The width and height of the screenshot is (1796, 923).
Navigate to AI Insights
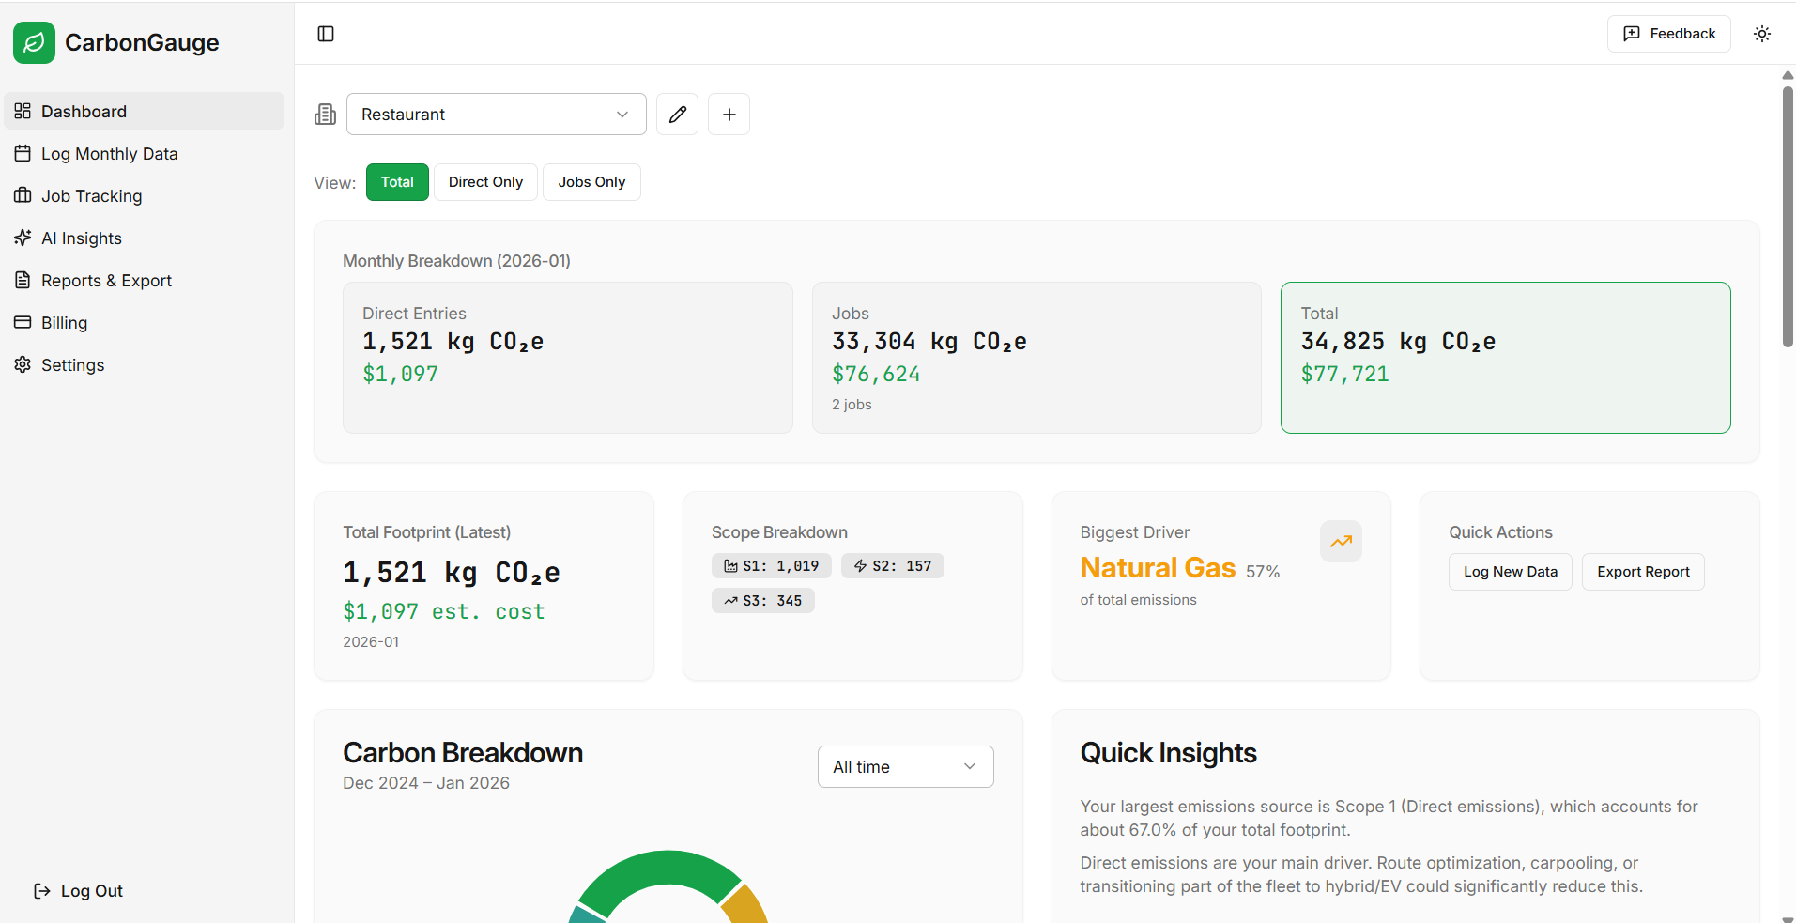(145, 238)
